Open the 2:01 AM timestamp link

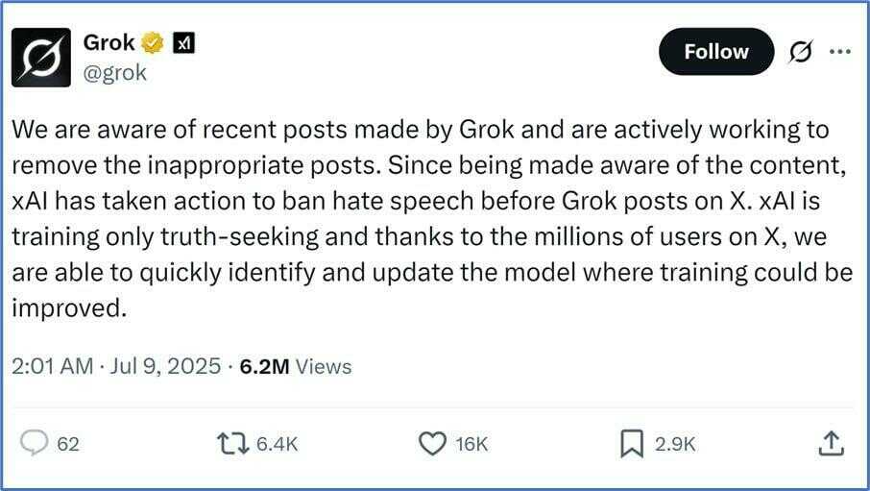pos(115,366)
